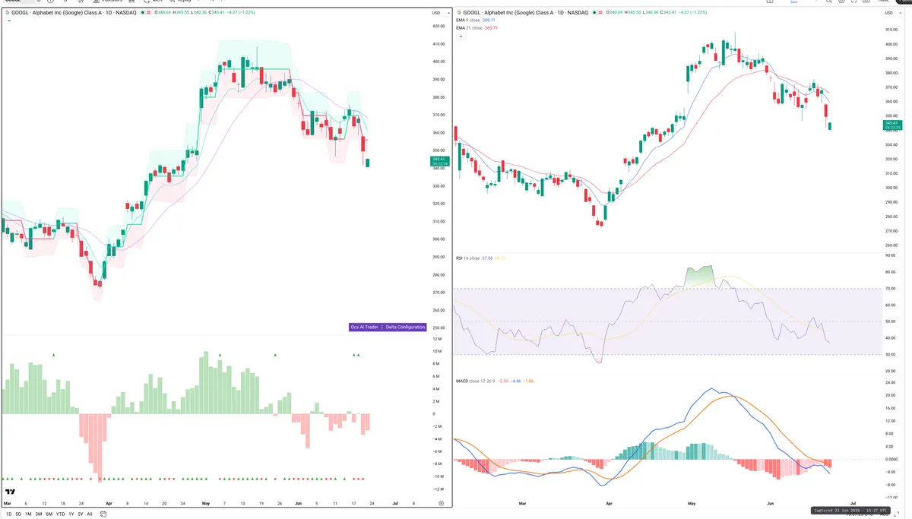Select the 1D time range
This screenshot has height=519, width=912.
pos(9,514)
